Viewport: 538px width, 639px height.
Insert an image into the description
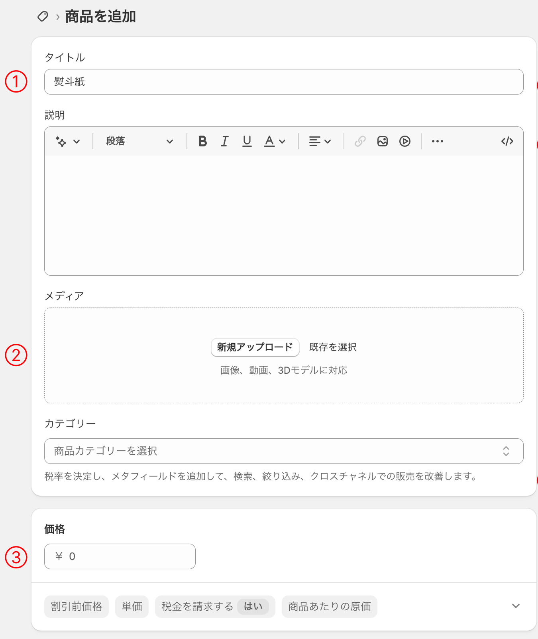[383, 141]
